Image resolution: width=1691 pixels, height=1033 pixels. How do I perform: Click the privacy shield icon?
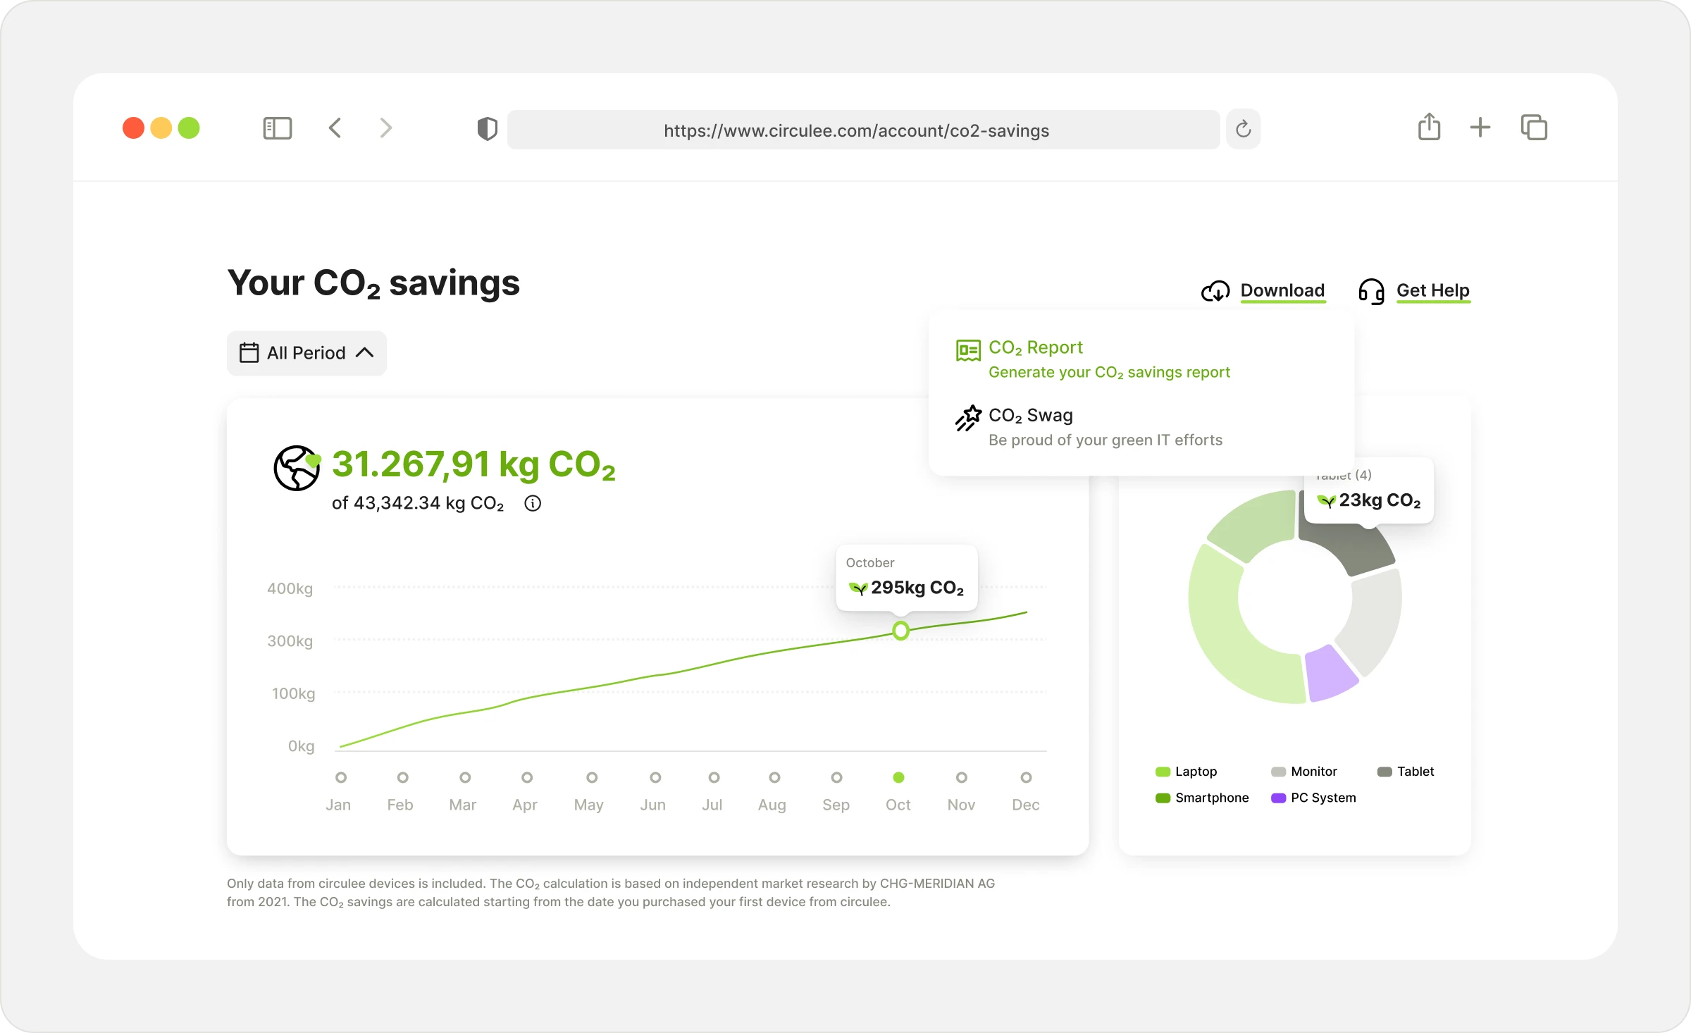click(487, 129)
